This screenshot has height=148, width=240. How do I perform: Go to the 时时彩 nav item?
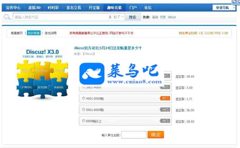point(53,8)
